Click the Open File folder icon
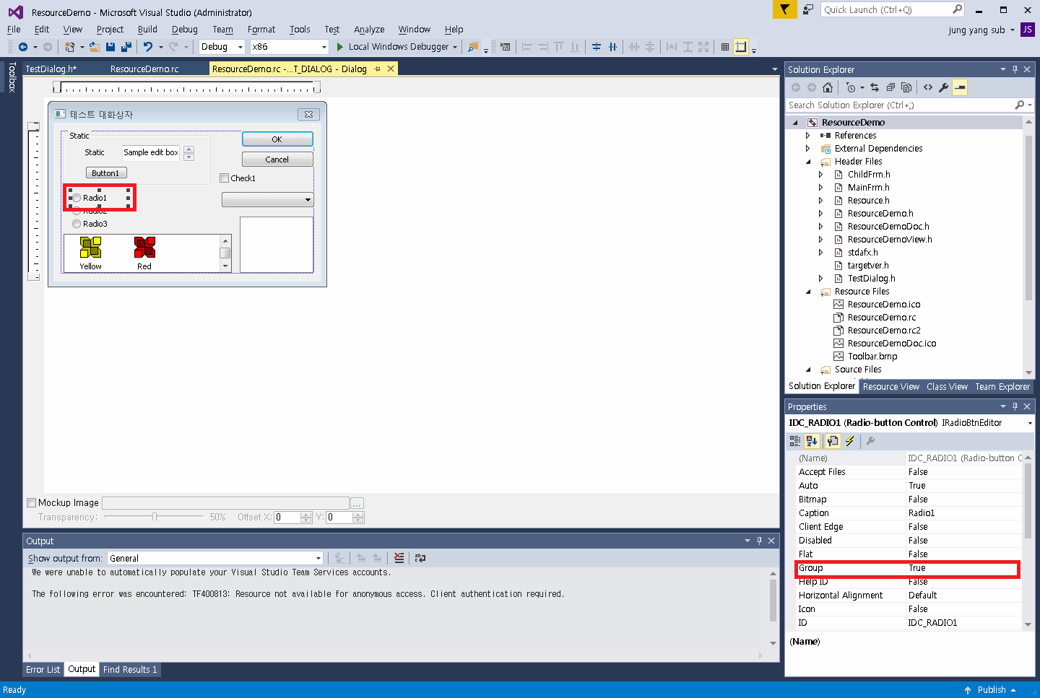Screen dimensions: 1040x698 (94, 47)
